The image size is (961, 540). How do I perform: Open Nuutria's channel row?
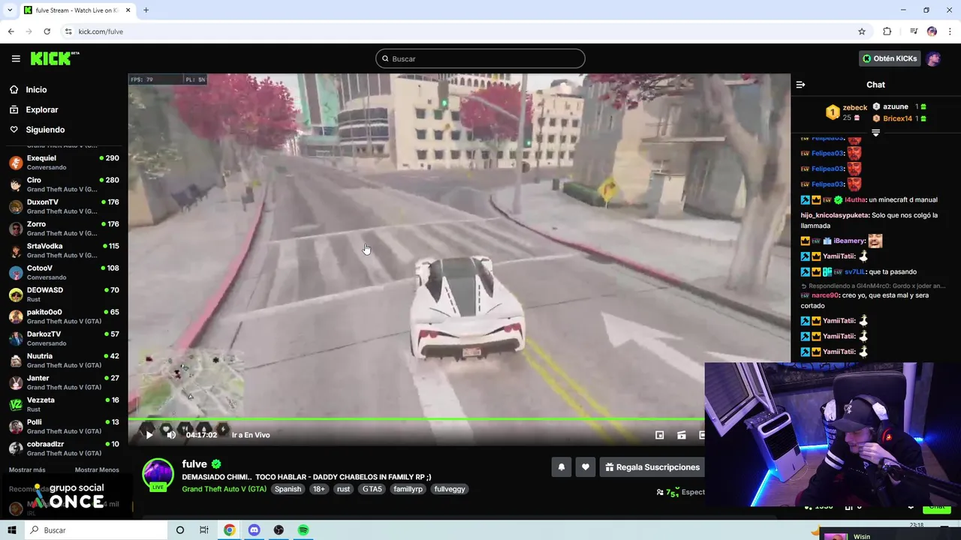pos(64,361)
